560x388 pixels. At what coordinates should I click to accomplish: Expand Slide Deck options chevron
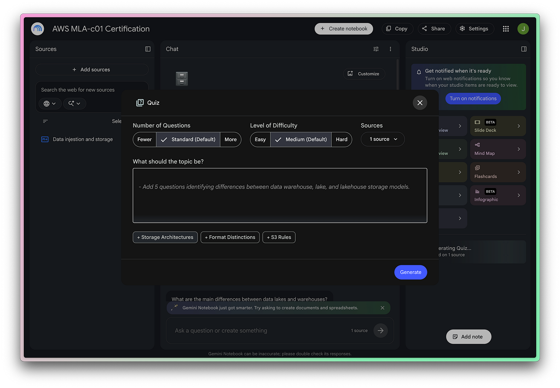coord(518,126)
